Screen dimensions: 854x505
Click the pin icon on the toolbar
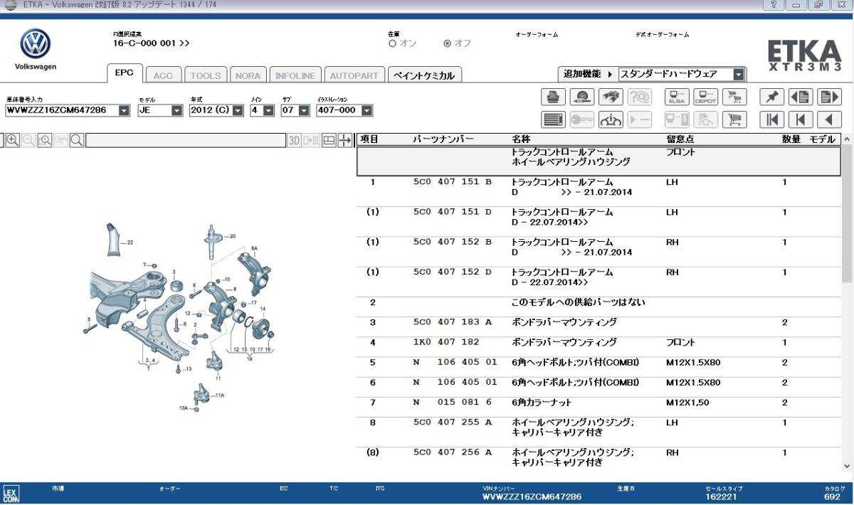tap(771, 97)
